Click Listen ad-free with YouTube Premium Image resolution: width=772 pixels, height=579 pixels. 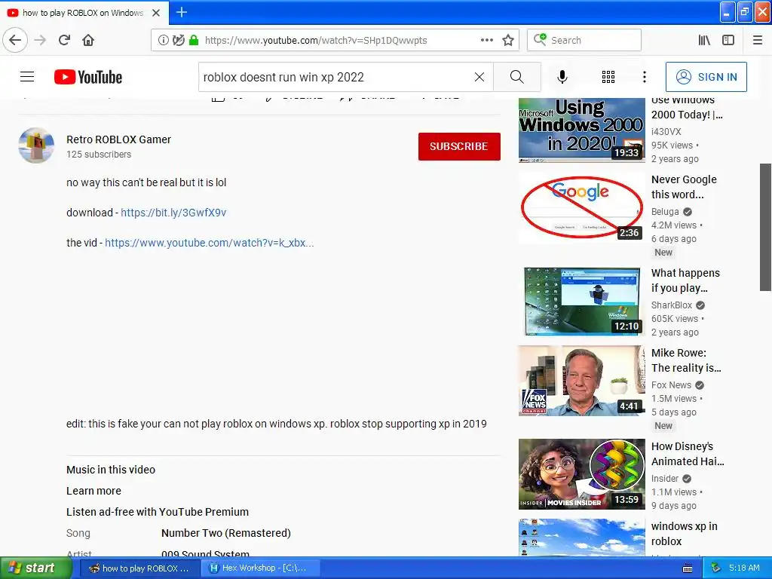pyautogui.click(x=157, y=512)
